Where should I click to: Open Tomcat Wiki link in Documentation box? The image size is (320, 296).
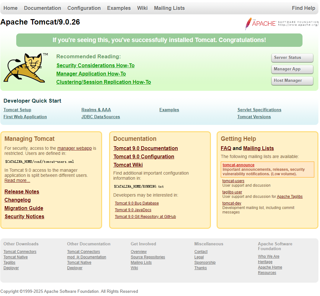click(x=128, y=165)
